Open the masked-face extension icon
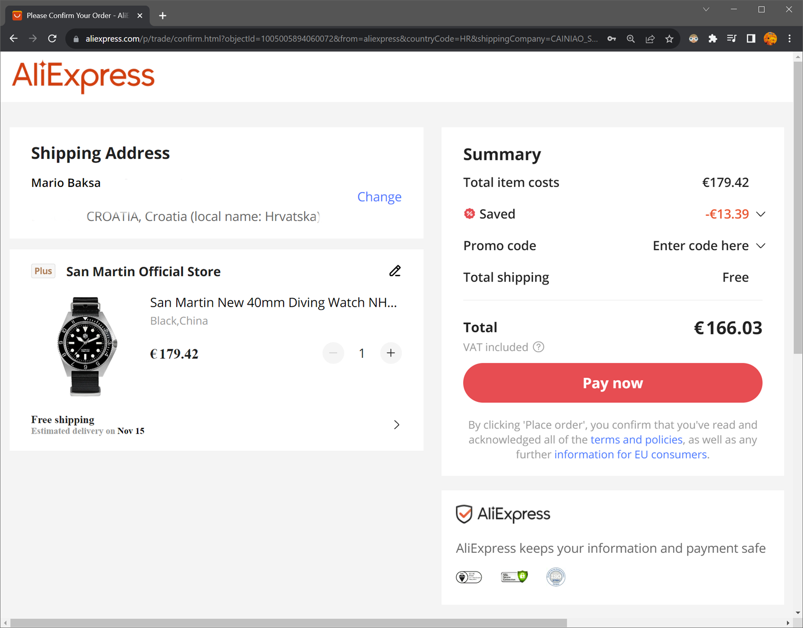This screenshot has width=803, height=628. click(694, 39)
